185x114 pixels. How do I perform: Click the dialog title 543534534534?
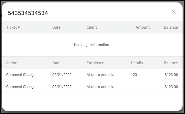pos(28,13)
